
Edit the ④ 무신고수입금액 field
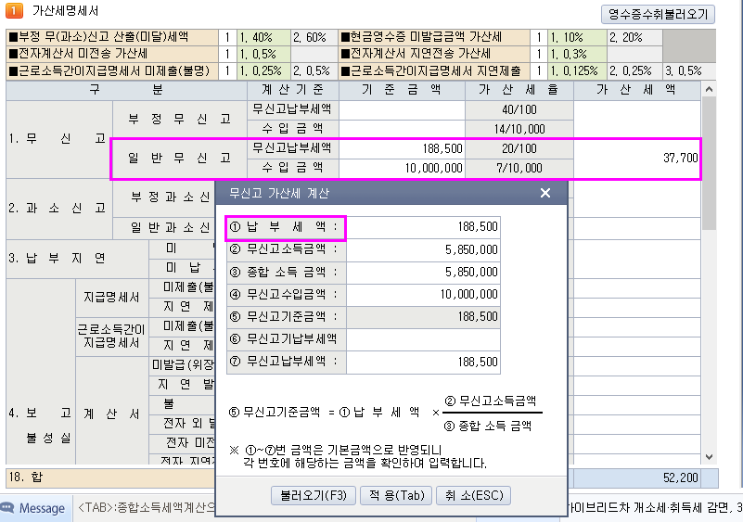423,294
